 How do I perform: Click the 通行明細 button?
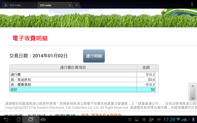[94, 56]
